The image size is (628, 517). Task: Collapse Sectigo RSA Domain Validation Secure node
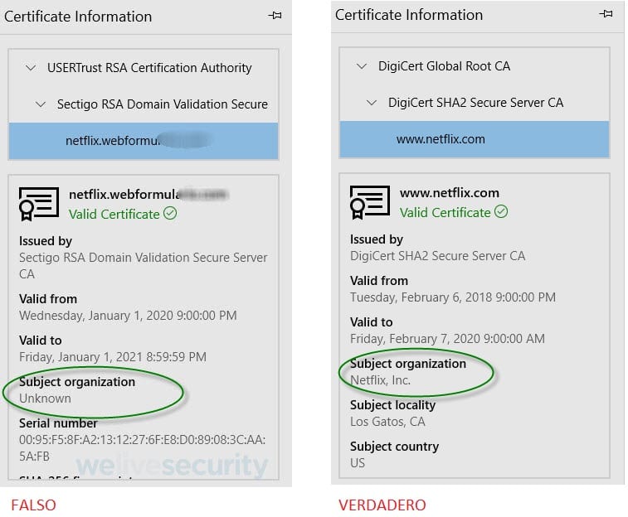(41, 104)
